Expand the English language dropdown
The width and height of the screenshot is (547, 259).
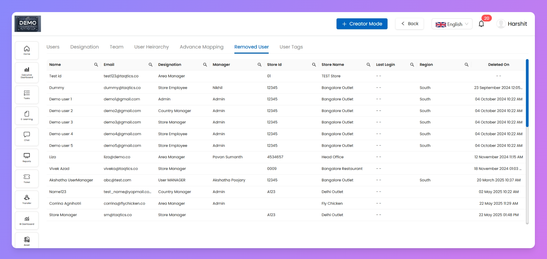[x=452, y=24]
